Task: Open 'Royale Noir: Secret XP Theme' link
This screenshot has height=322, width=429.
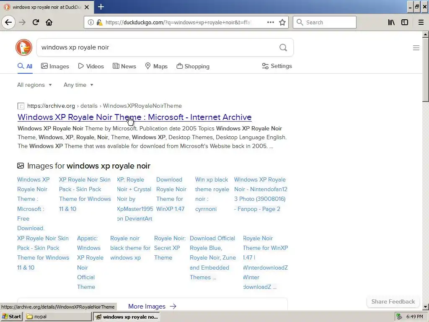Action: pyautogui.click(x=170, y=248)
